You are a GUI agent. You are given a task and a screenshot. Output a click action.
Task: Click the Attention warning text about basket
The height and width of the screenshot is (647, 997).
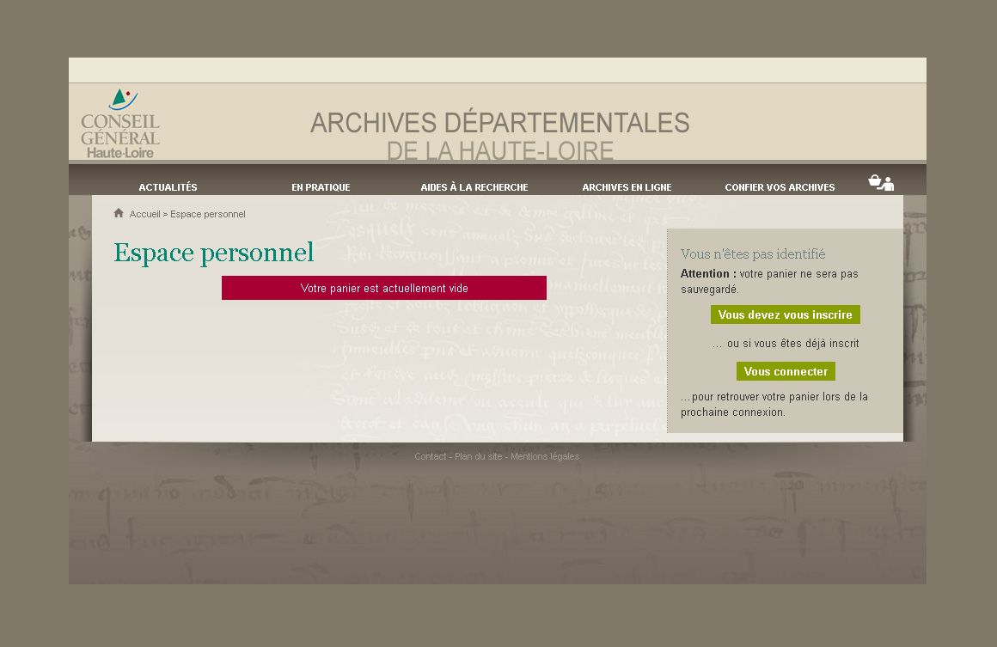(768, 281)
